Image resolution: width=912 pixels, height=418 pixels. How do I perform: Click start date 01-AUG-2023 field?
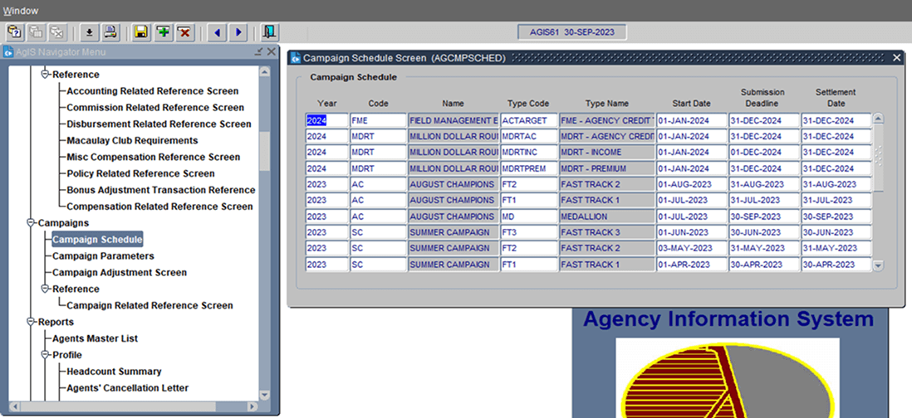(x=692, y=185)
